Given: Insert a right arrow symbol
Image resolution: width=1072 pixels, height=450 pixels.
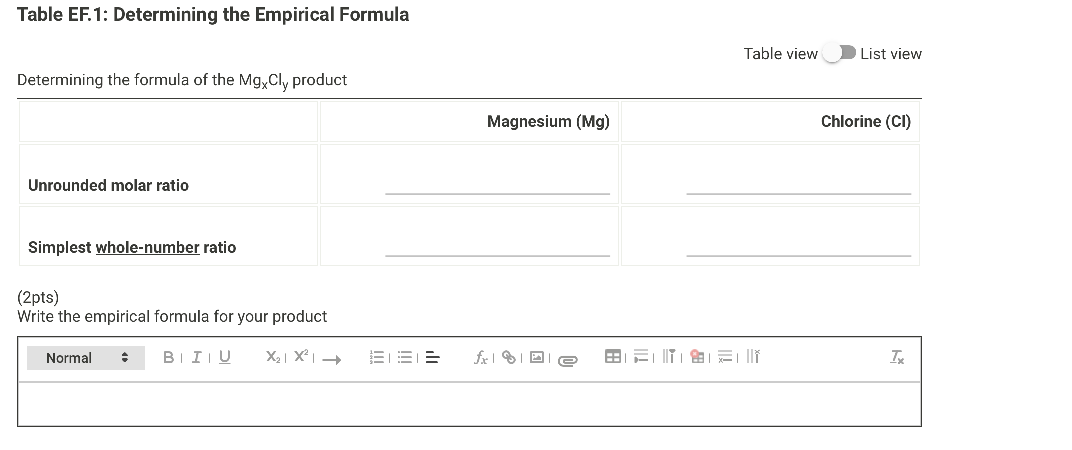Looking at the screenshot, I should click(331, 359).
